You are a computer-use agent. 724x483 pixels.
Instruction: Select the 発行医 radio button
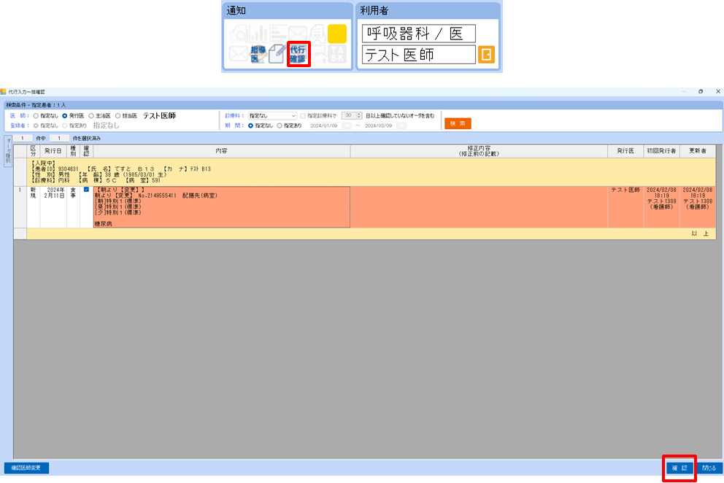(65, 116)
